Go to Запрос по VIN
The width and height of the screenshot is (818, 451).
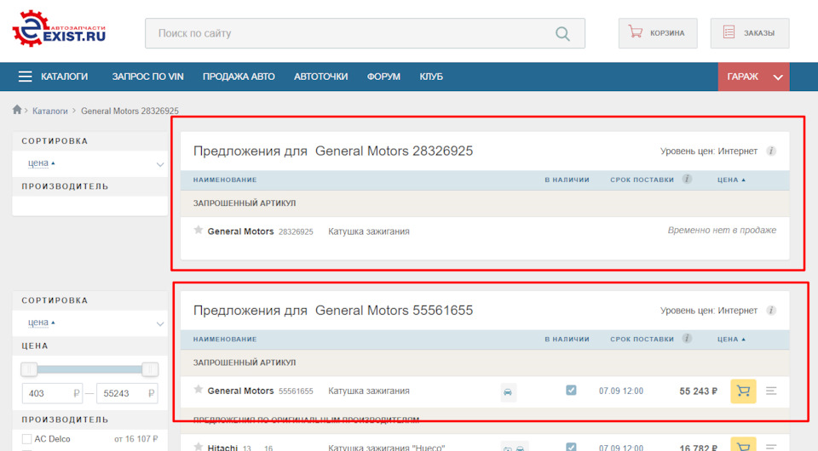147,77
